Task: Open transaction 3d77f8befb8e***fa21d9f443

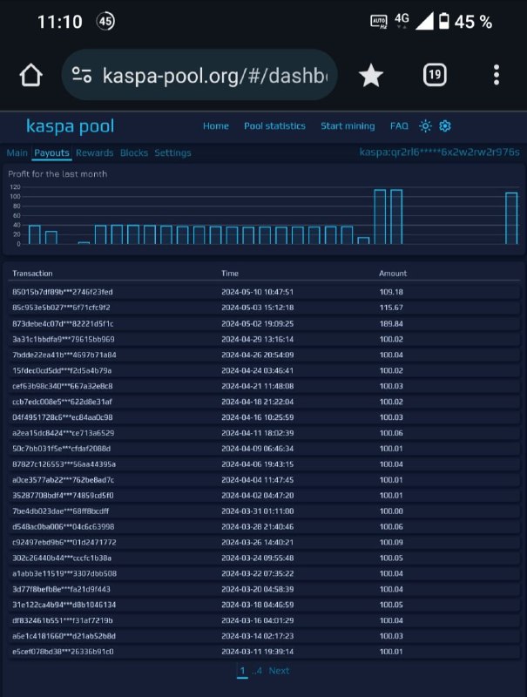Action: [61, 589]
